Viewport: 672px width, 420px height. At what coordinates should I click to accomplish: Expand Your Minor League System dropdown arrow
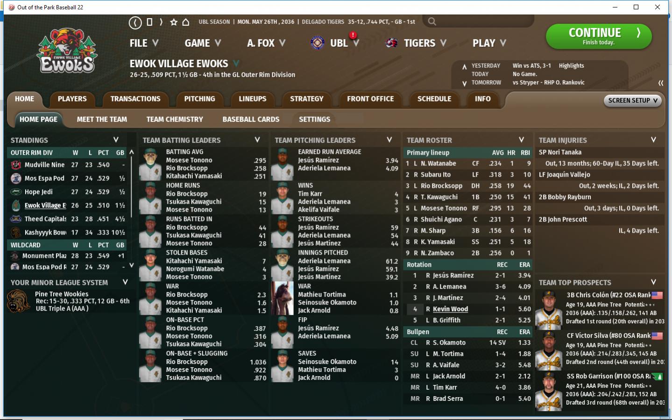[x=125, y=282]
